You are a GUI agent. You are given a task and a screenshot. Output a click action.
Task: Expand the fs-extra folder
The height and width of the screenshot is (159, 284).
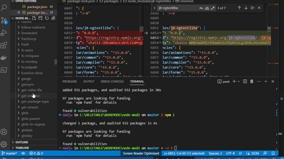27,50
